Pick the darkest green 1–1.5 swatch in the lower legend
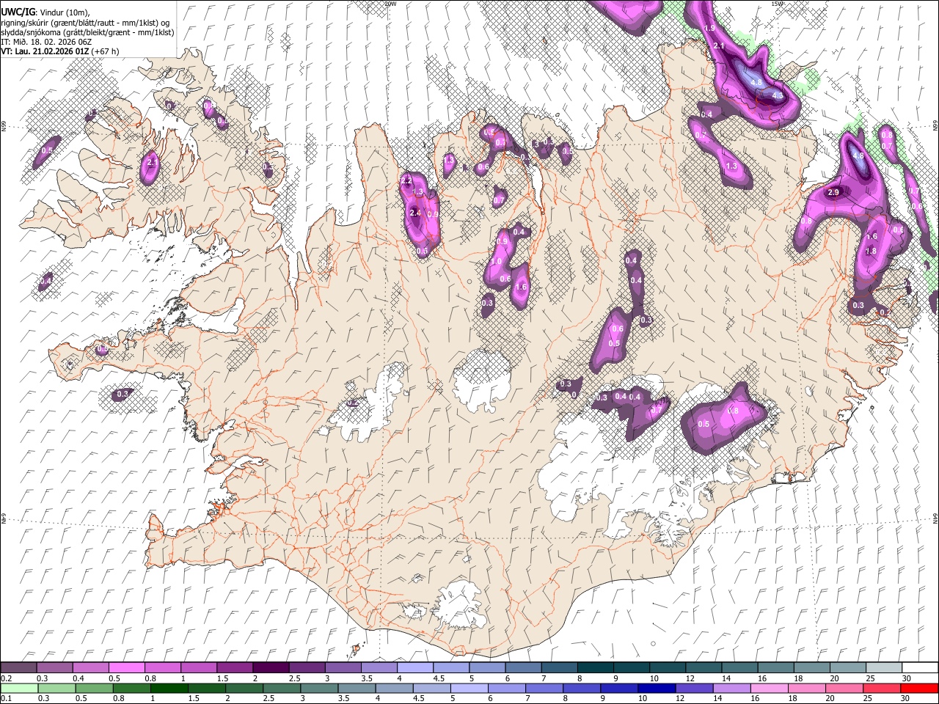Image resolution: width=939 pixels, height=704 pixels. click(x=169, y=689)
